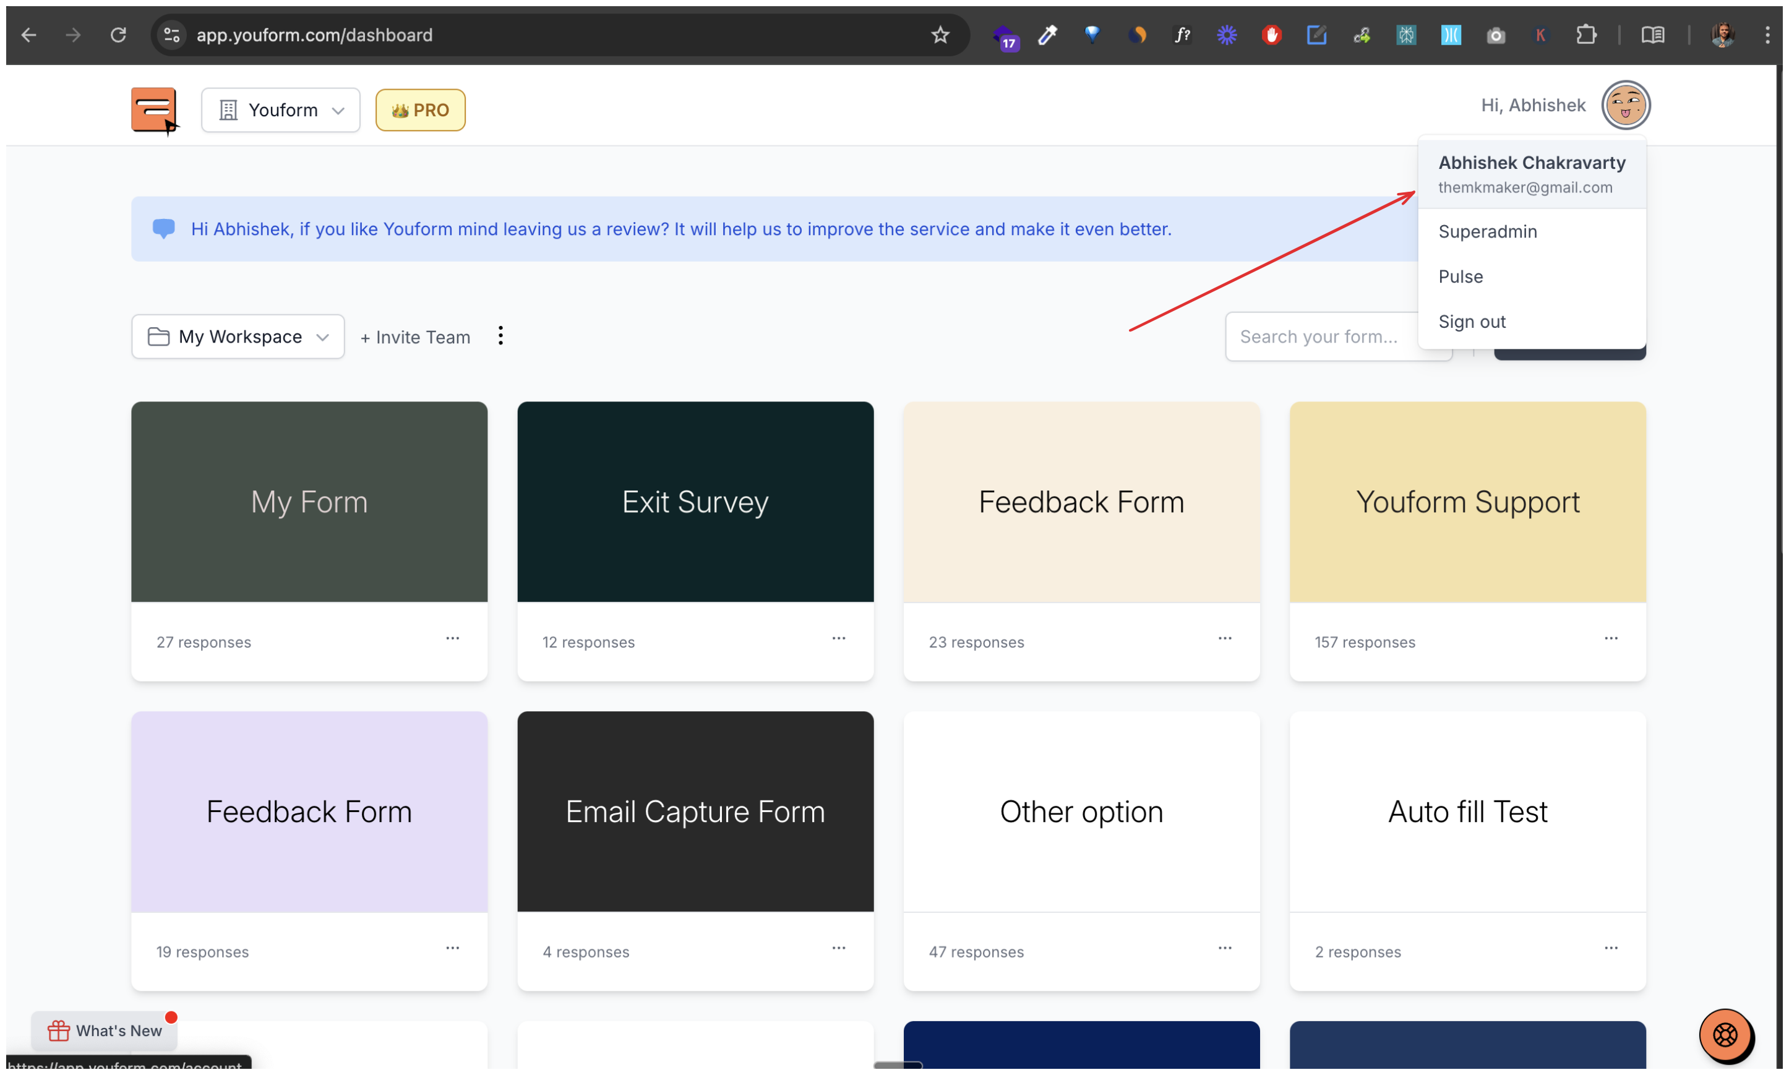Click the Chrome profile picture
The image size is (1789, 1075).
pyautogui.click(x=1722, y=35)
